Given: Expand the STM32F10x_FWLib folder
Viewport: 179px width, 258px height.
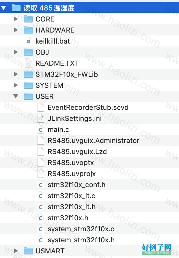Looking at the screenshot, I should coord(16,74).
